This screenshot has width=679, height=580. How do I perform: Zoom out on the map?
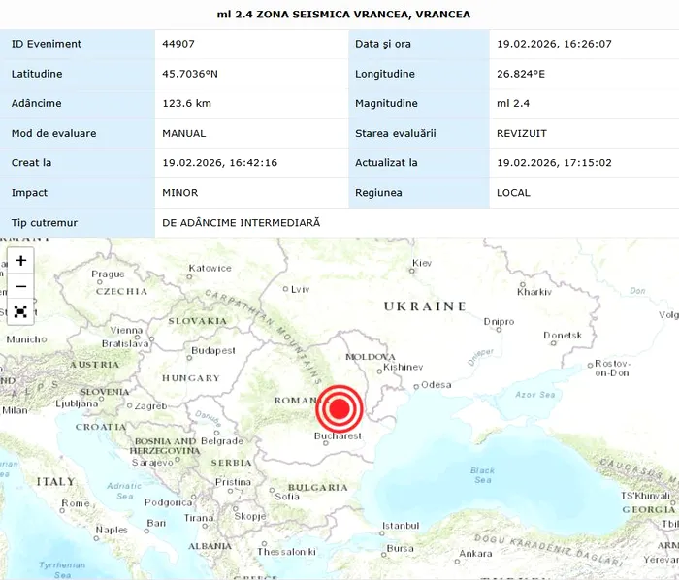[20, 286]
